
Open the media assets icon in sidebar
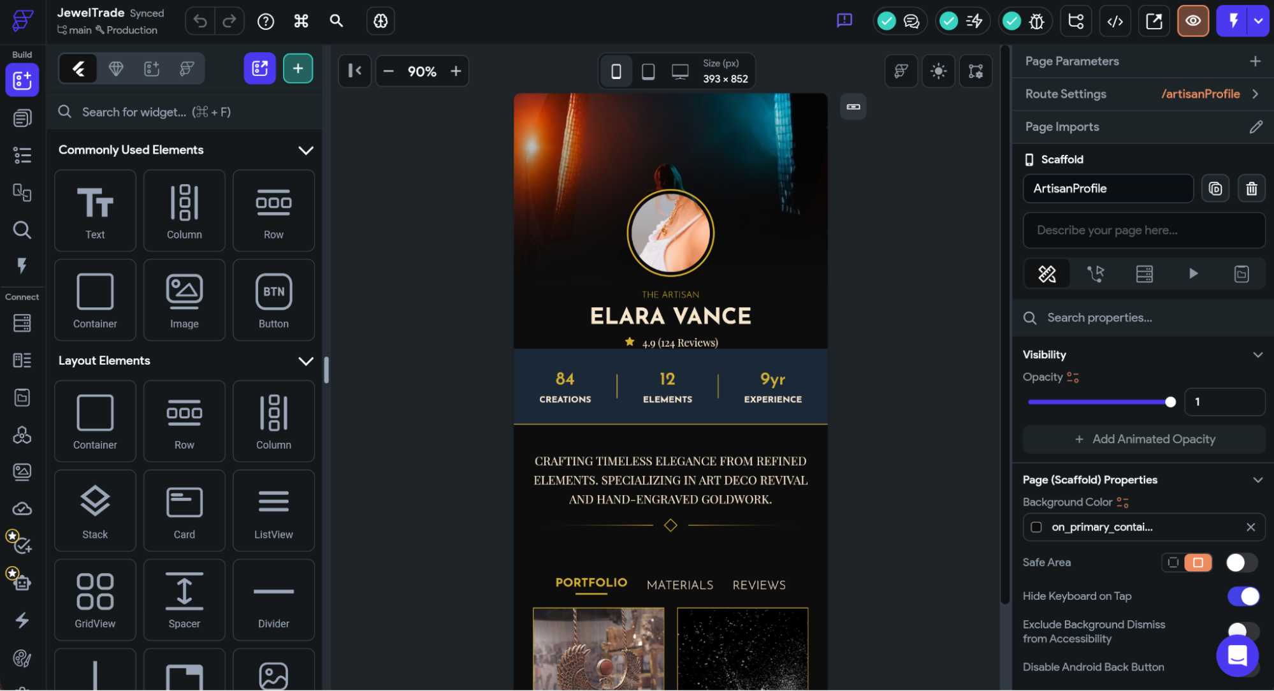pos(22,472)
